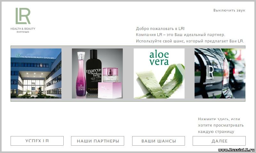The width and height of the screenshot is (256, 153).
Task: Click the Добро пожаловать в LR! heading
Action: [160, 29]
